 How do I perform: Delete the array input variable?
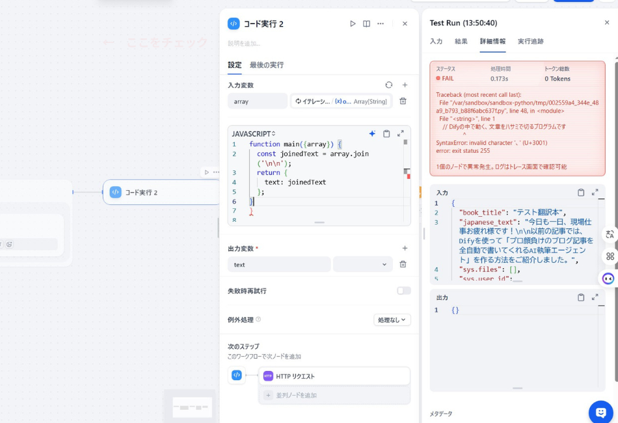click(x=403, y=101)
